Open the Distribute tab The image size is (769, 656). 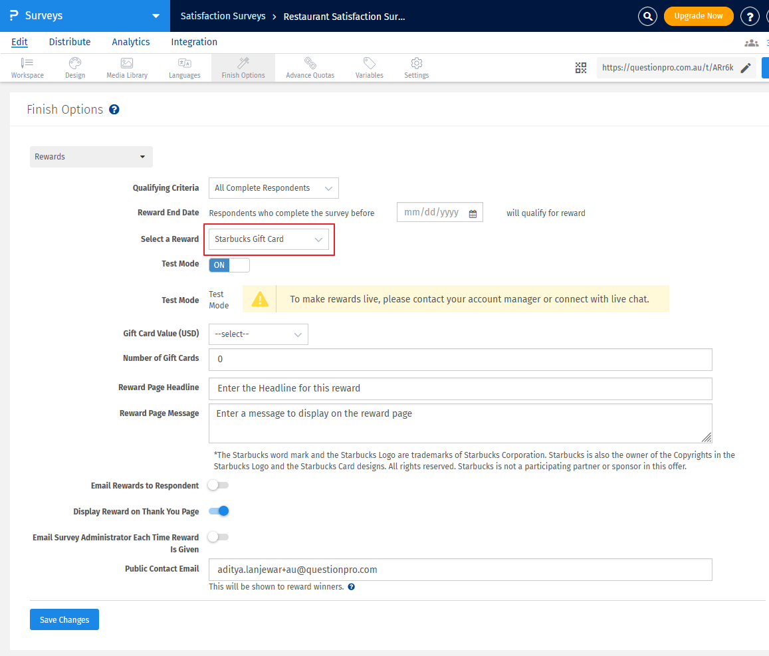(x=69, y=42)
